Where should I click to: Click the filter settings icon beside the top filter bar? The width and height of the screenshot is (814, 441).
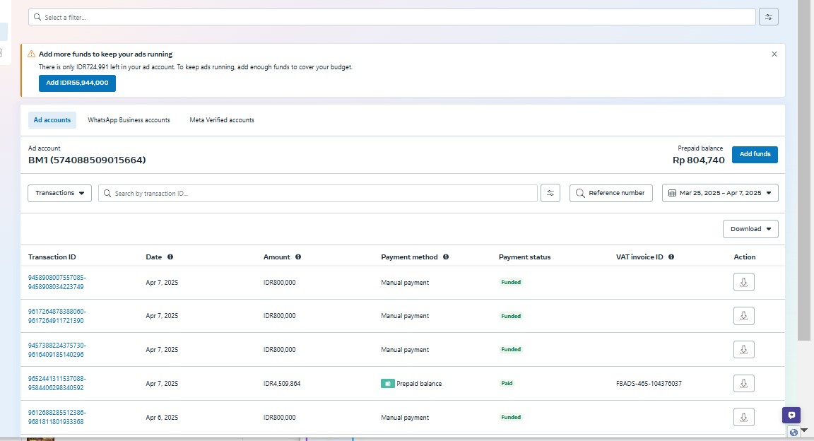tap(768, 17)
